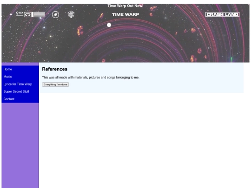Click the Everything I've done button
Image resolution: width=251 pixels, height=188 pixels.
coord(55,84)
